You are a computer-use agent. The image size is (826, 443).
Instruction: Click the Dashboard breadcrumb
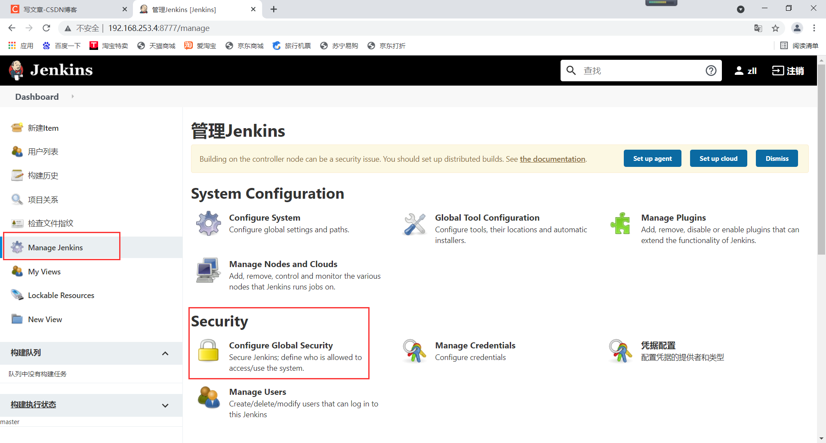37,96
